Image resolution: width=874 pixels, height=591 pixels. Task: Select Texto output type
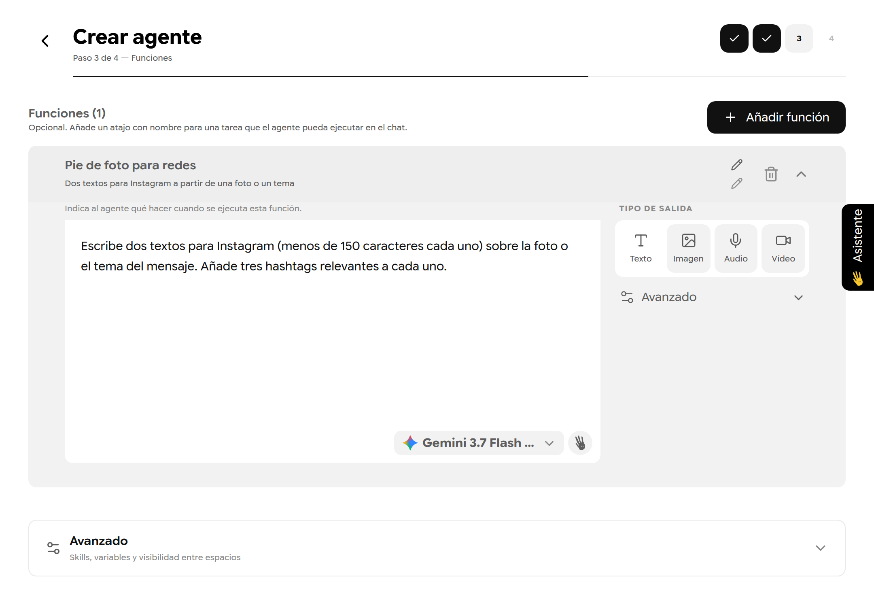pos(641,249)
